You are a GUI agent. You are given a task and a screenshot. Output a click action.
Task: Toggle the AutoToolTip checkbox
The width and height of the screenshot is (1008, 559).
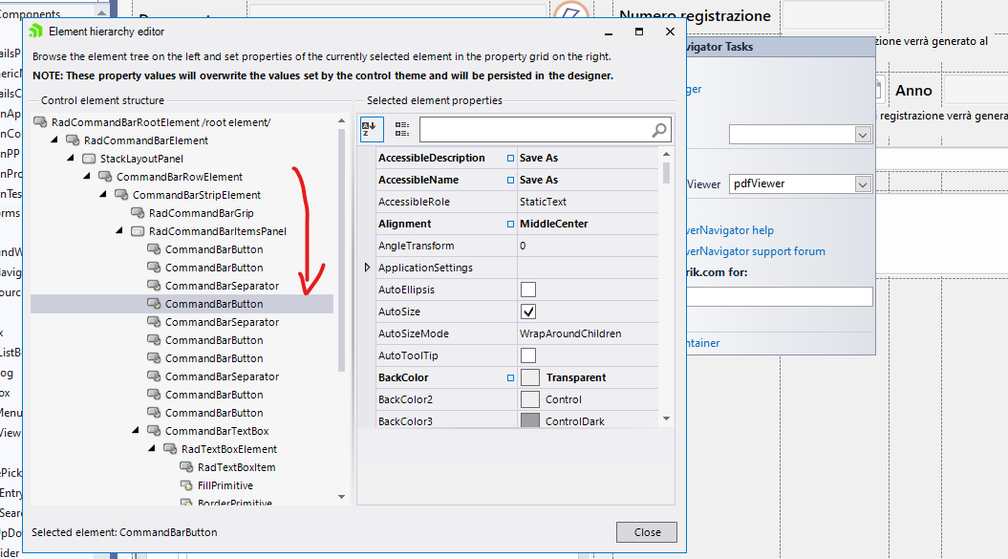tap(528, 355)
